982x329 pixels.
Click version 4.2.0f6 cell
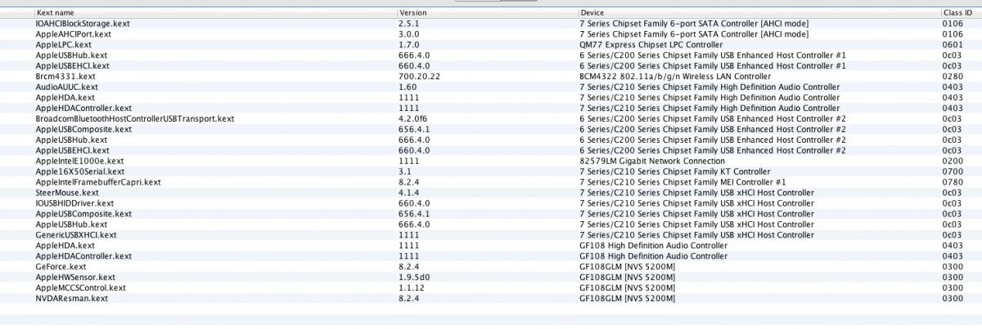click(412, 118)
